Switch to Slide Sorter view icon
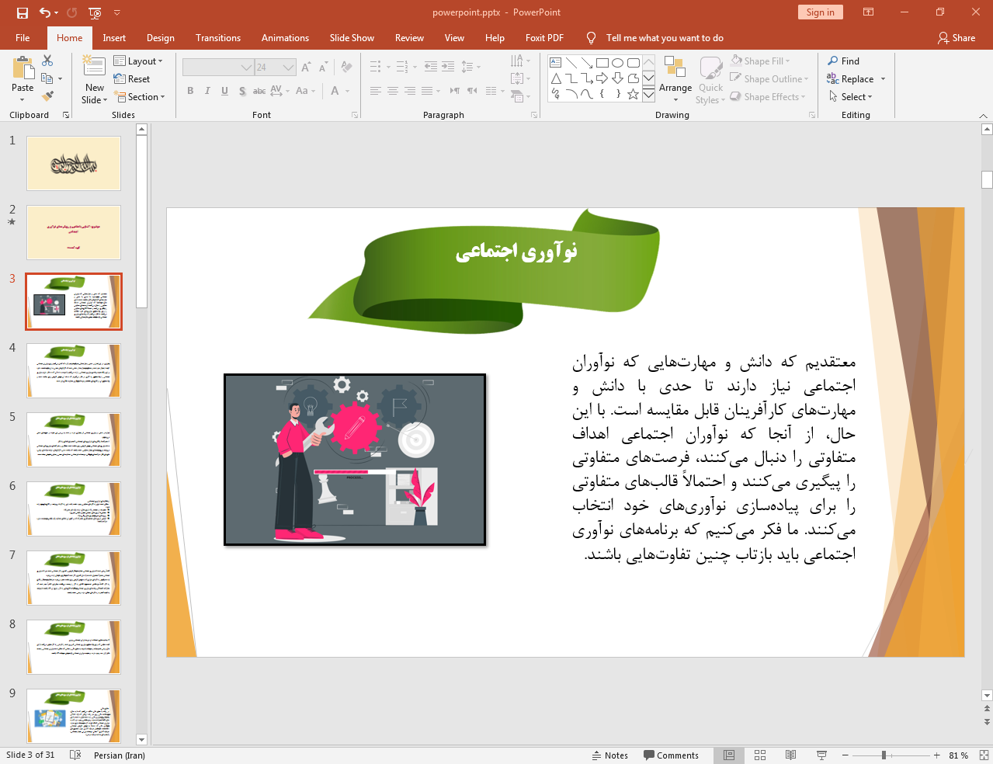Screen dimensions: 993x764 (760, 755)
